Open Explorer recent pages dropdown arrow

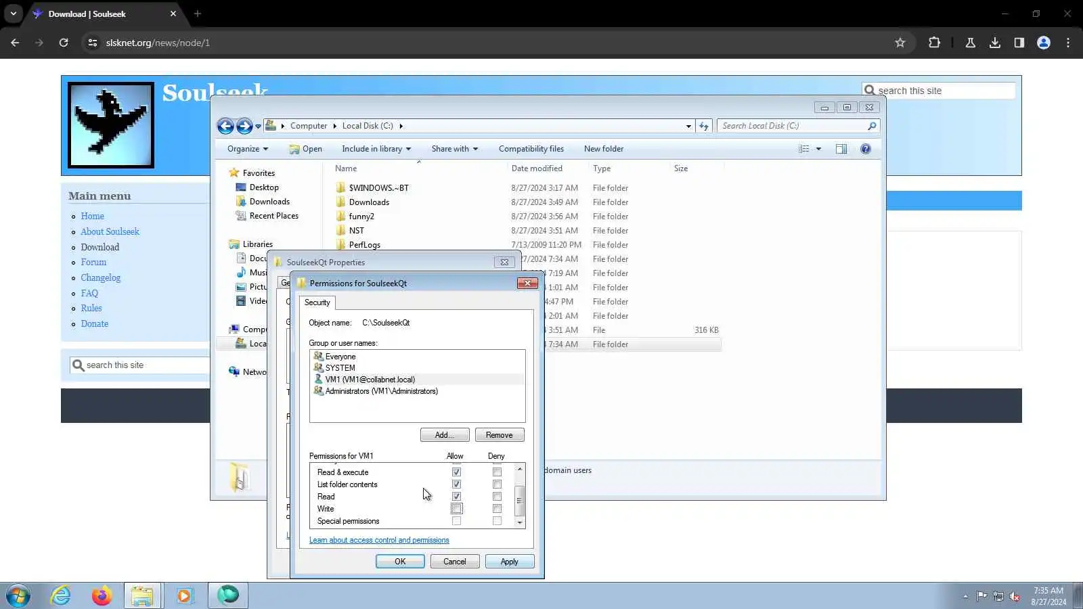(258, 127)
